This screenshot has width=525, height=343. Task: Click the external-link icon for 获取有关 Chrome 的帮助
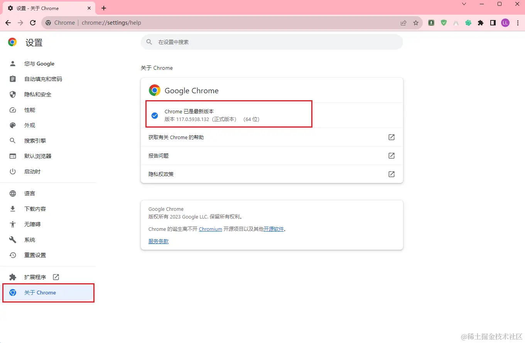(392, 137)
